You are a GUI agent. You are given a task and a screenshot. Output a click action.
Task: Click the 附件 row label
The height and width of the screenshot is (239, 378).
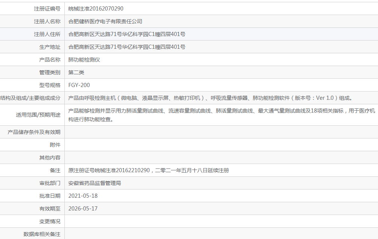(x=55, y=145)
